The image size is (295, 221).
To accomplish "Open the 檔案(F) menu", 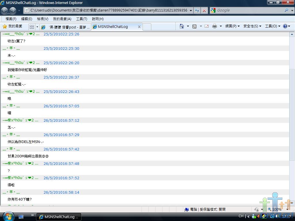I will pos(11,19).
